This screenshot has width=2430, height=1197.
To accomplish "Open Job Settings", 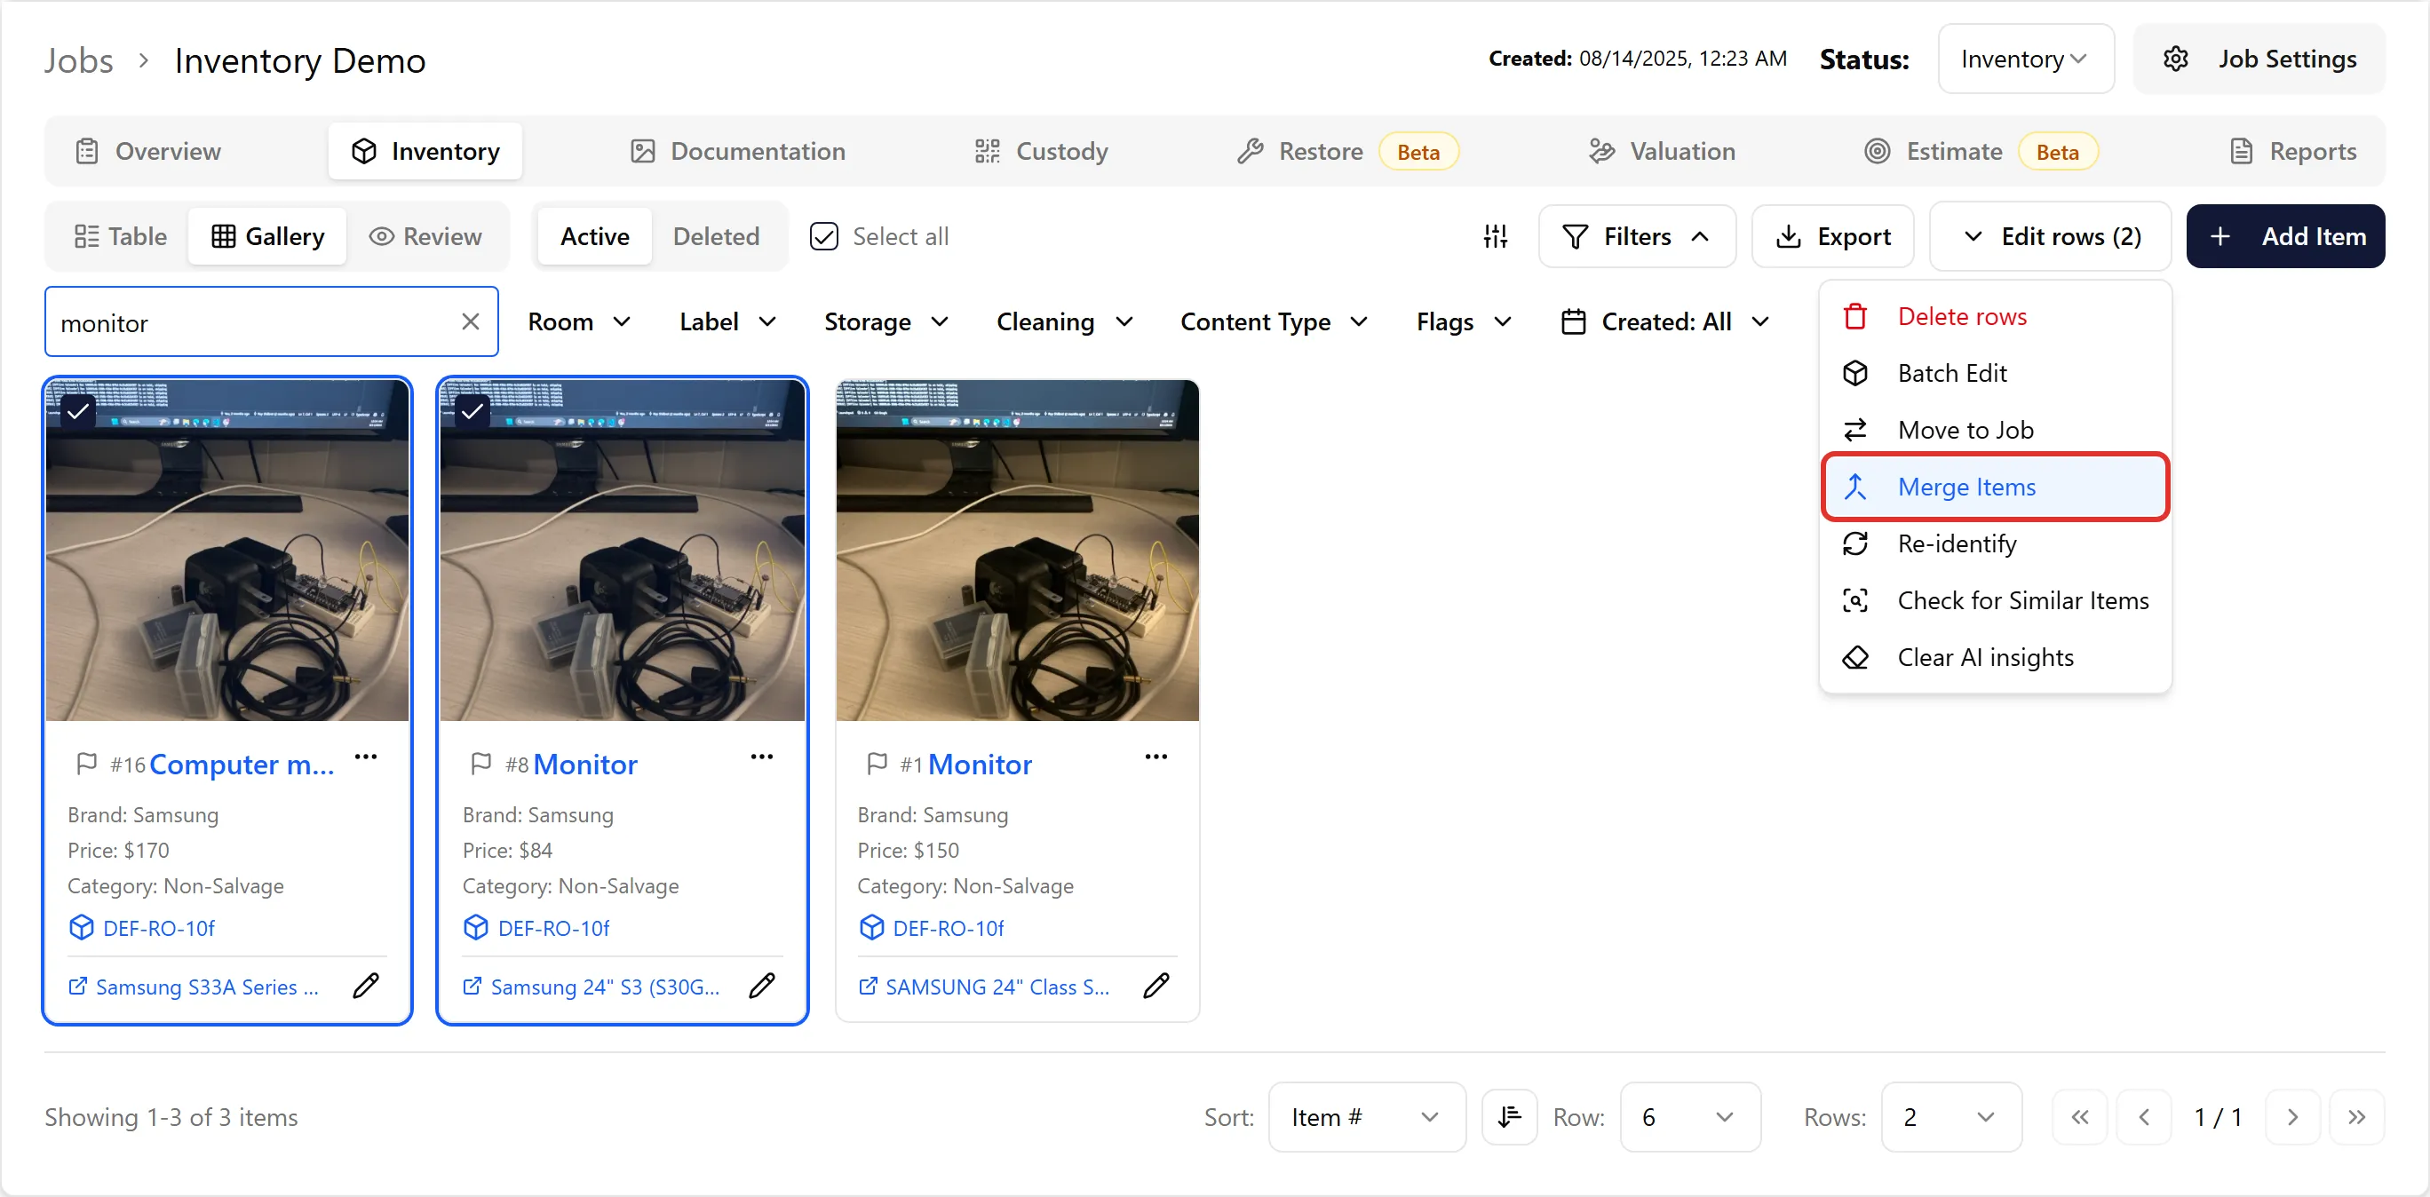I will point(2259,59).
